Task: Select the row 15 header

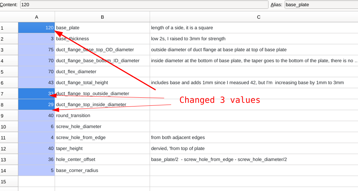Action: click(x=9, y=181)
